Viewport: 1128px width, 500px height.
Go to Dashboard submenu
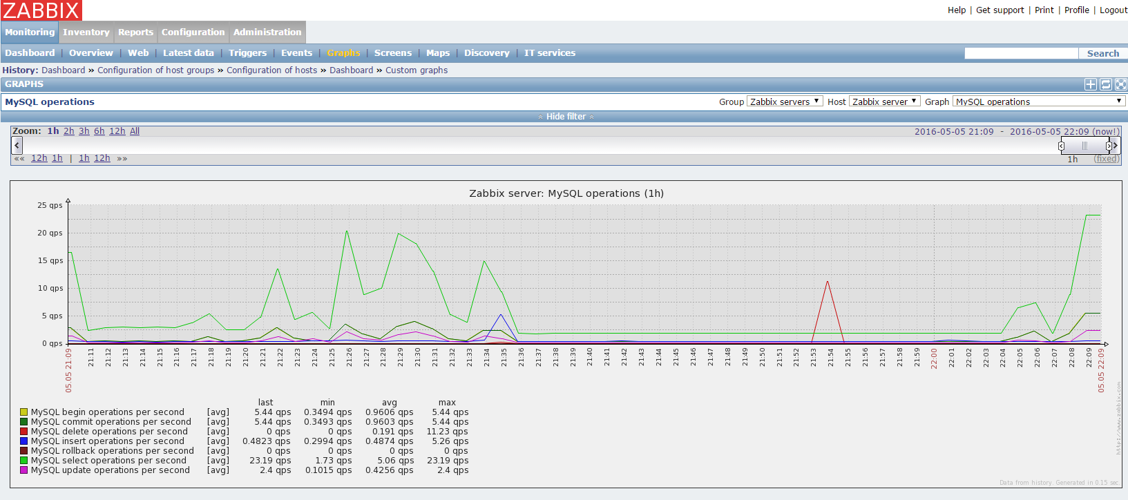[x=30, y=53]
